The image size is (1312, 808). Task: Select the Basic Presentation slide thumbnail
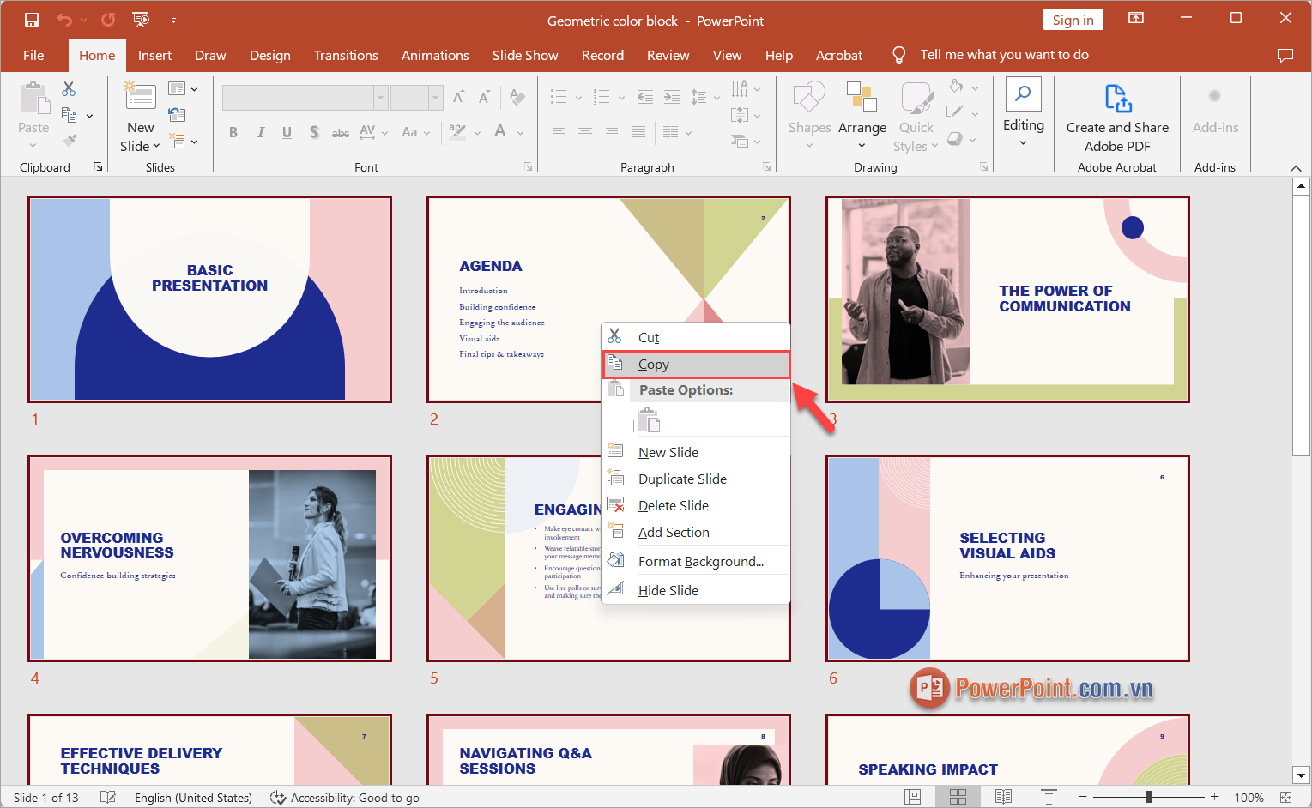click(209, 299)
